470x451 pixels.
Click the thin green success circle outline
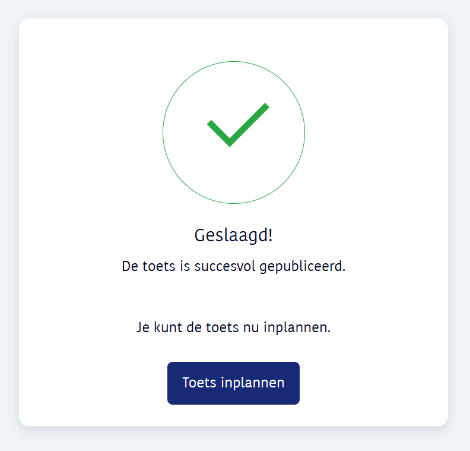(163, 133)
